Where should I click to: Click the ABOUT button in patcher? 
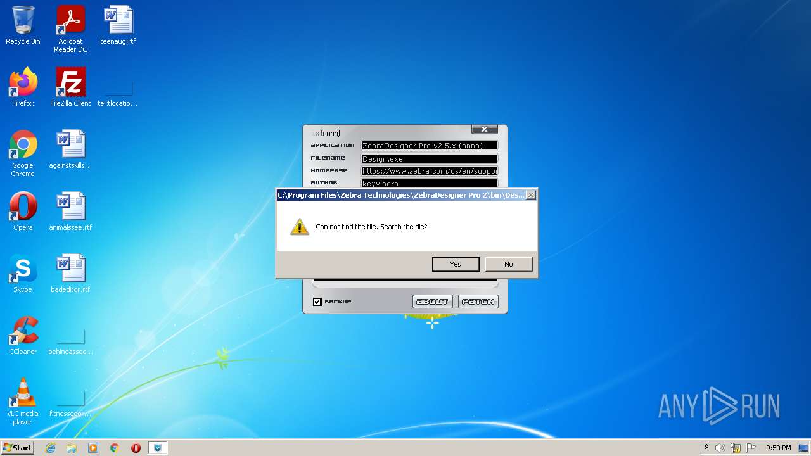[x=433, y=301]
